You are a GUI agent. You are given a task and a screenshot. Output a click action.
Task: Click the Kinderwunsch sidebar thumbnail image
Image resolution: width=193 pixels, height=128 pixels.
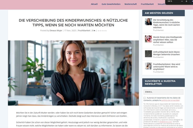[x=148, y=22]
